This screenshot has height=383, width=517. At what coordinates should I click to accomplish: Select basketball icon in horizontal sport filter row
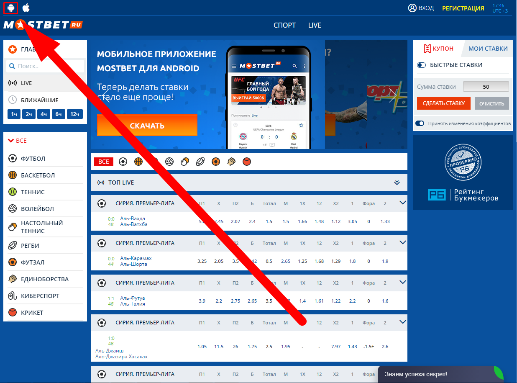click(x=138, y=162)
